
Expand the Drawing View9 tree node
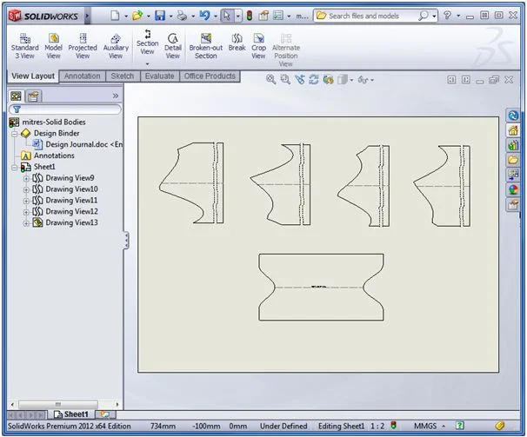click(x=26, y=178)
